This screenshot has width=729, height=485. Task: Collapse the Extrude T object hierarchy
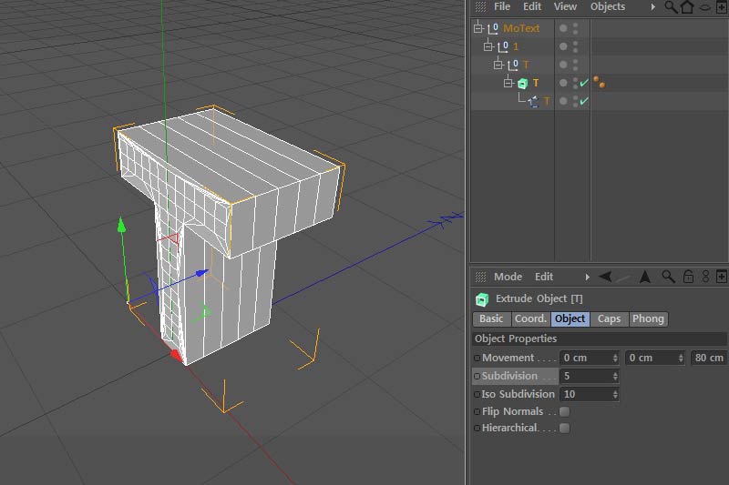508,83
